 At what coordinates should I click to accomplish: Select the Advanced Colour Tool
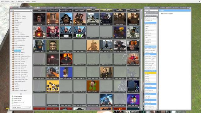point(150,25)
